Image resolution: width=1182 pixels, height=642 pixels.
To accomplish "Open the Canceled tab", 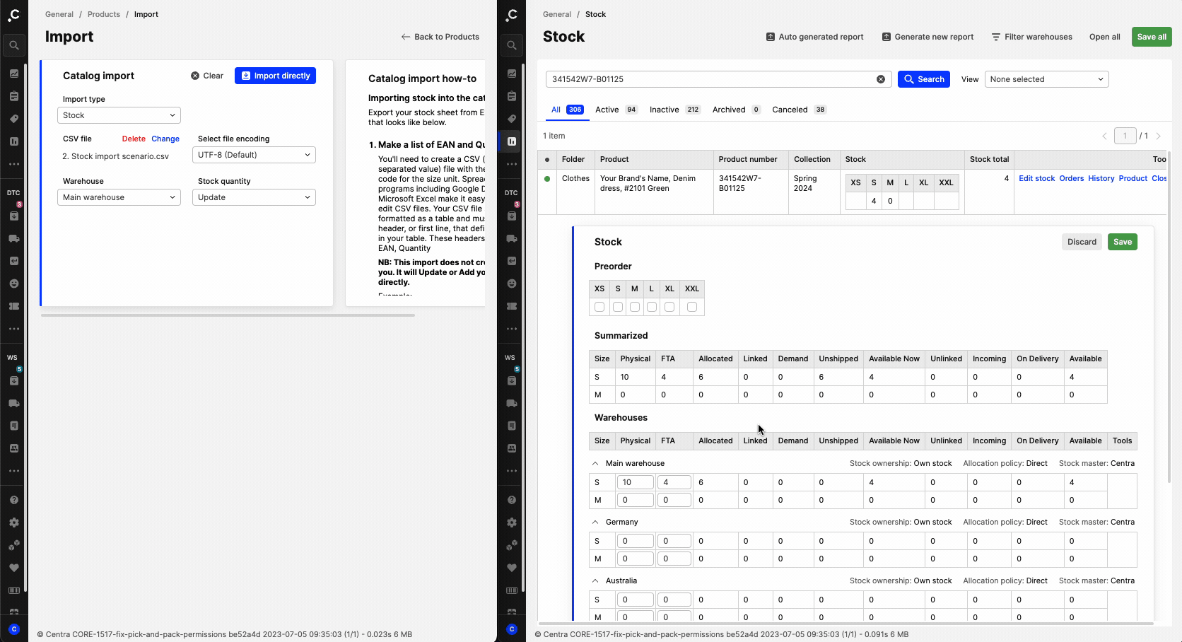I will pos(790,110).
